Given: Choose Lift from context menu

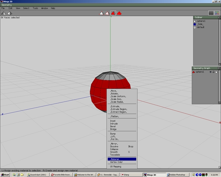Looking at the screenshot, I should pos(122,137).
